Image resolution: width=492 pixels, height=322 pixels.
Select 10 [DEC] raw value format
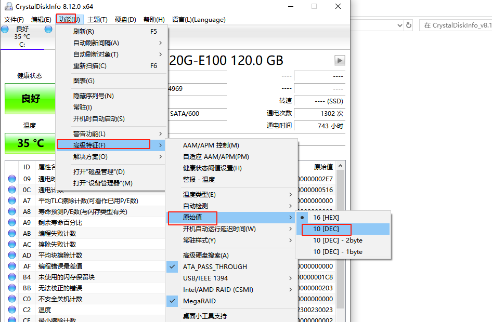343,229
